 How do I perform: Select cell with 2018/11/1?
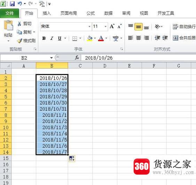click(x=52, y=115)
